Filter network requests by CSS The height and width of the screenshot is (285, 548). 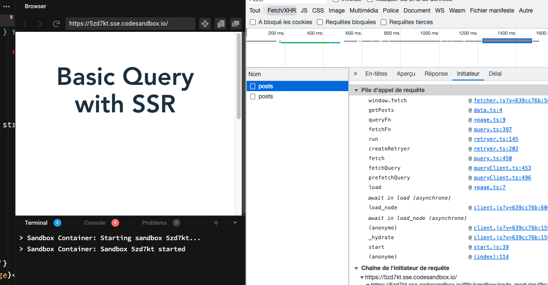[318, 11]
